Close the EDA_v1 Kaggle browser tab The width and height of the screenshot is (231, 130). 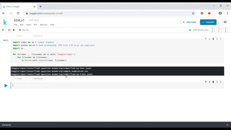34,6
